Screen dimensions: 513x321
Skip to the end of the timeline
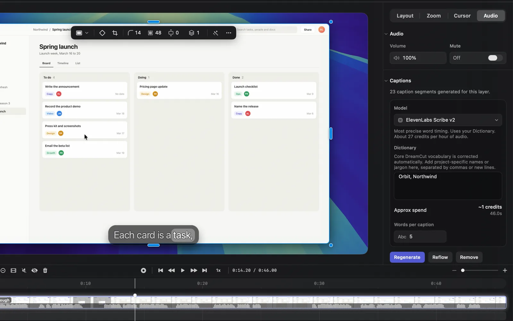click(205, 271)
